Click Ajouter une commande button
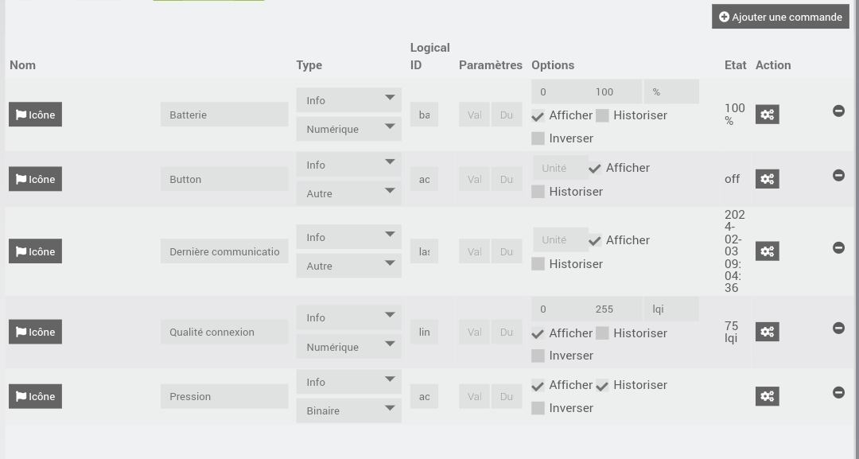The height and width of the screenshot is (459, 859). click(x=780, y=17)
